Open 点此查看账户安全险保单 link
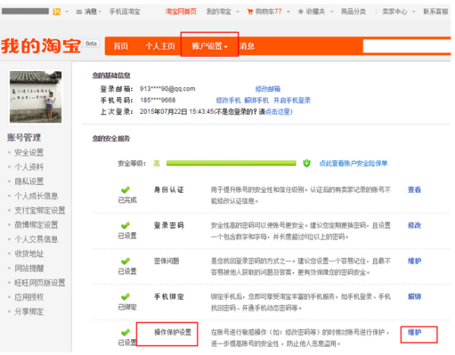The width and height of the screenshot is (455, 355). (x=353, y=163)
